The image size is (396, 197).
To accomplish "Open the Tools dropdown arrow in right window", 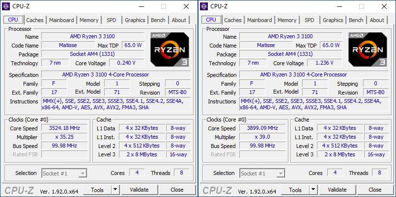I will pos(313,190).
